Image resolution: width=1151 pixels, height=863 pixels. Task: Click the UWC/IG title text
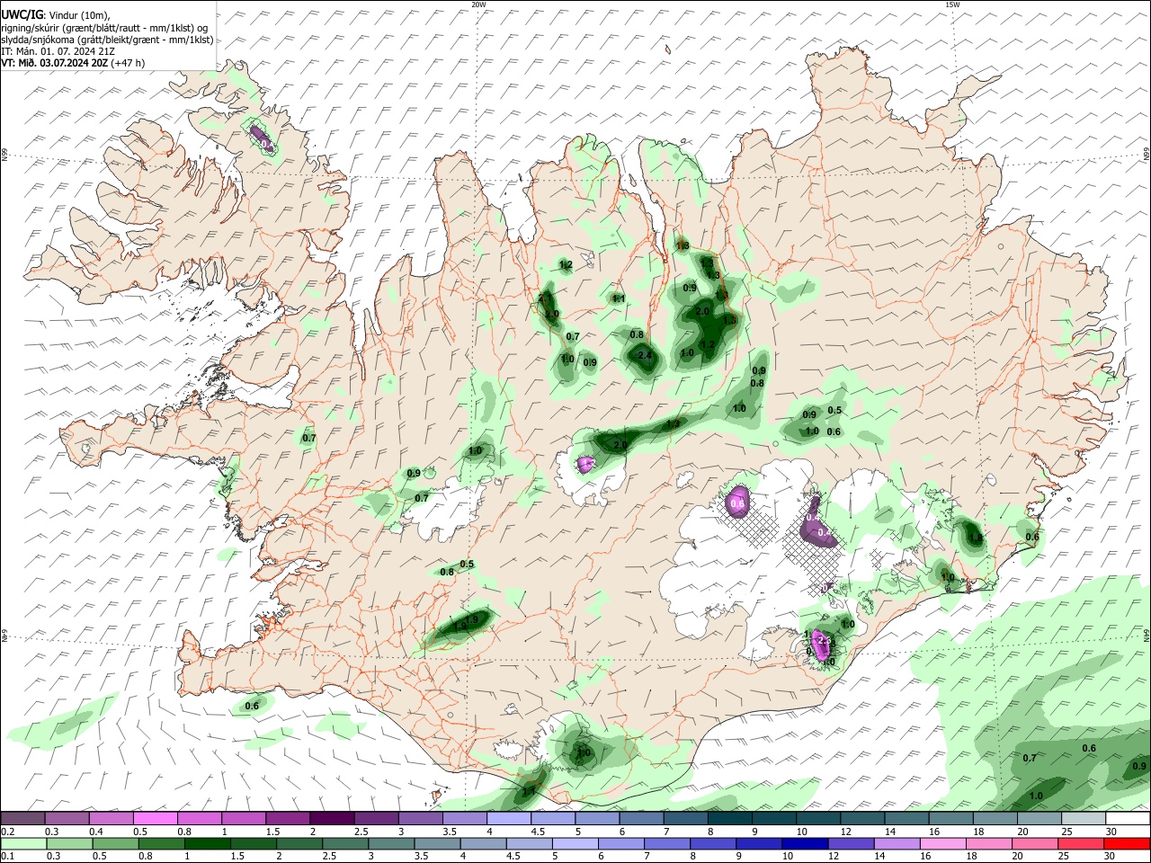[x=21, y=15]
